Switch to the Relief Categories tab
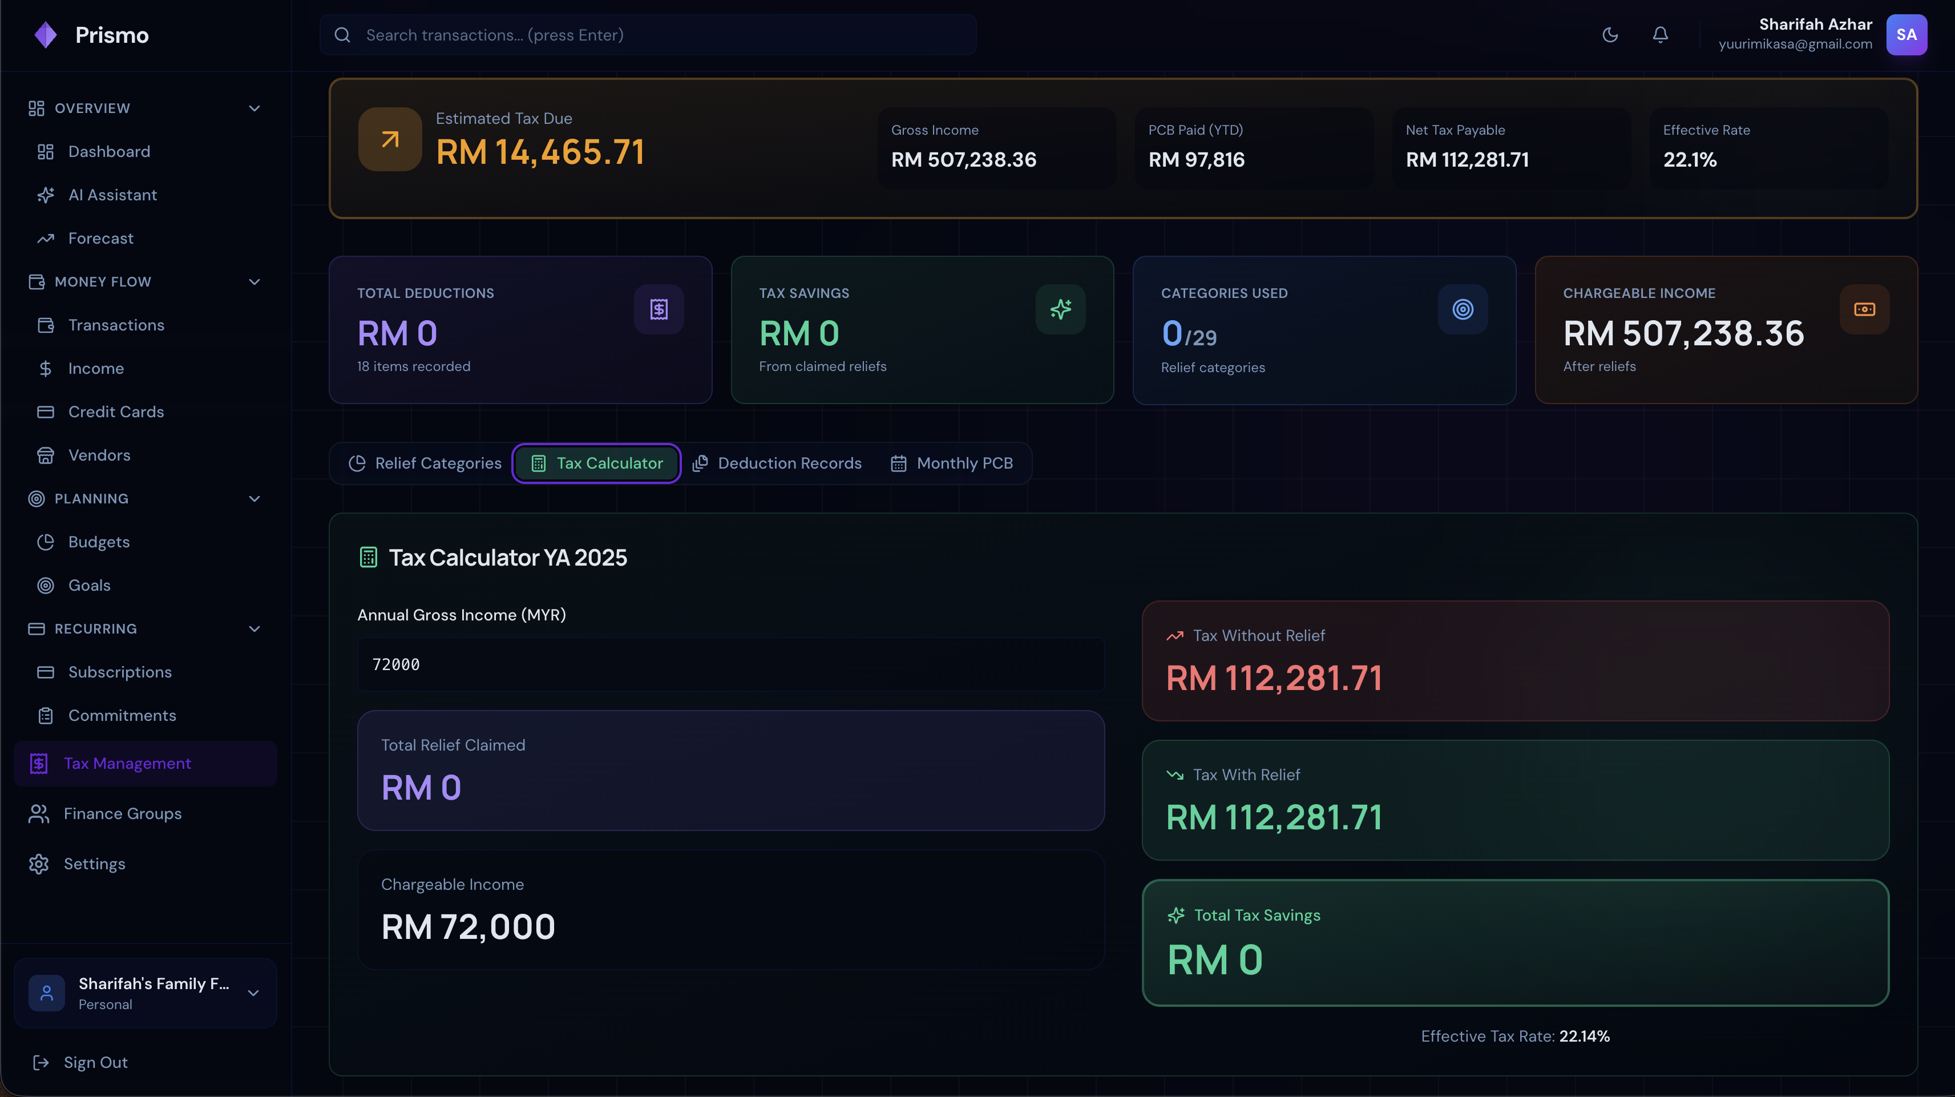Viewport: 1955px width, 1097px height. tap(425, 463)
